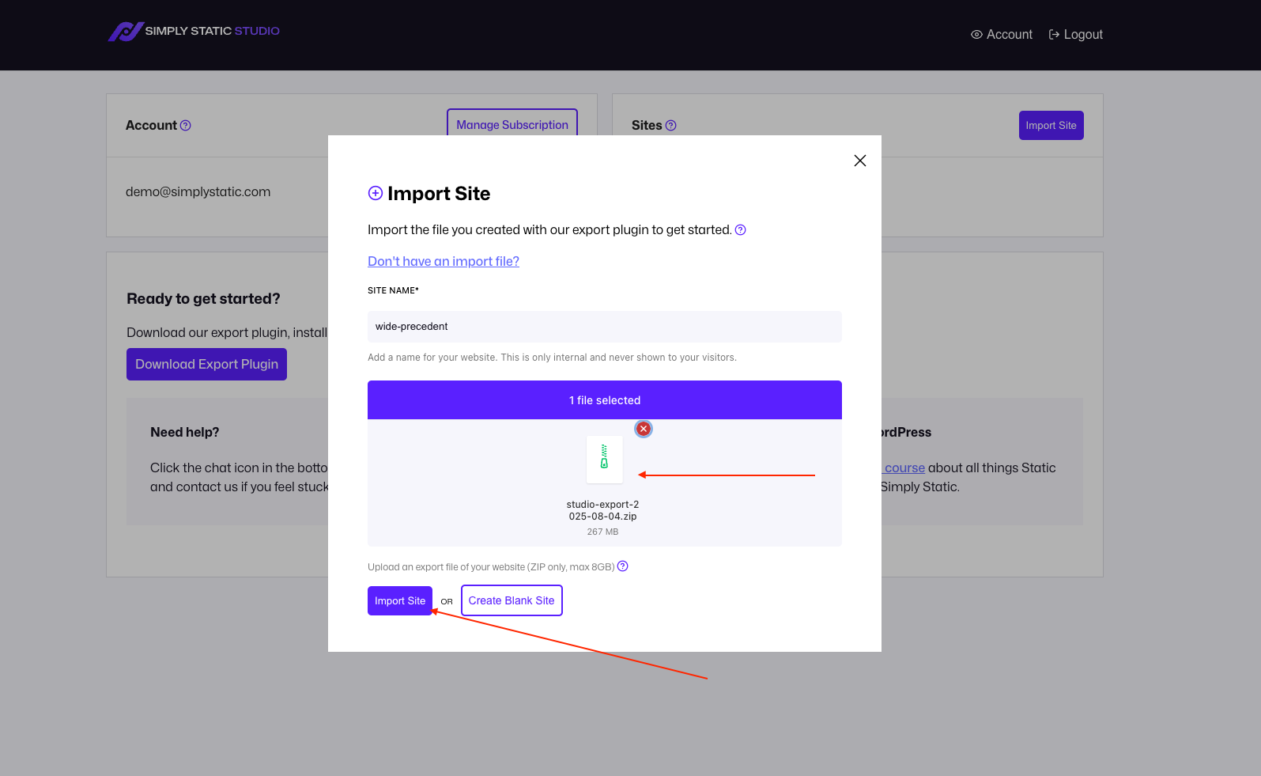Image resolution: width=1261 pixels, height=776 pixels.
Task: Remove the selected zip file with red X
Action: pos(644,429)
